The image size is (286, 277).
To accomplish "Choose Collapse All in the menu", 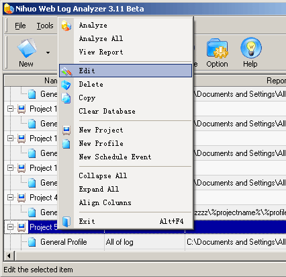I will coord(126,175).
